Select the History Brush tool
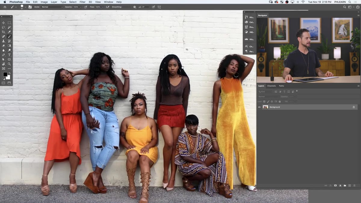This screenshot has width=361, height=203. tap(9, 41)
